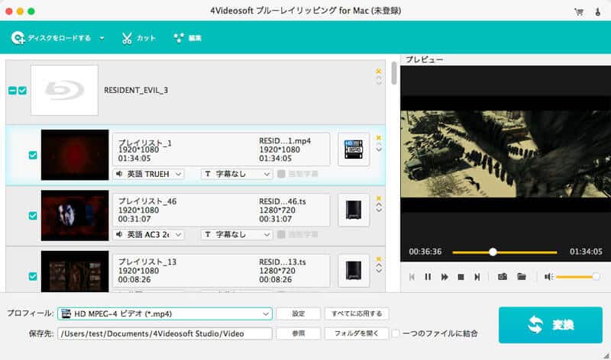Move プレイリスト_13 down with arrow

(379, 271)
